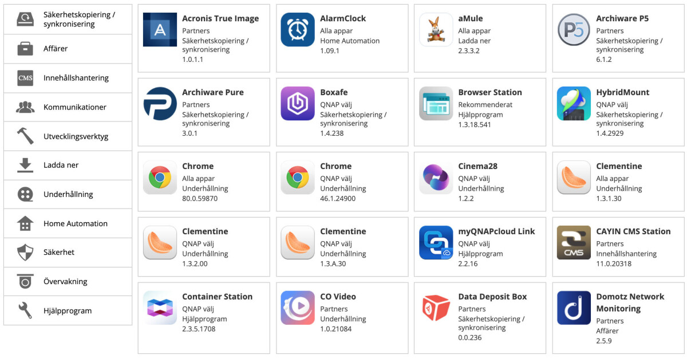The width and height of the screenshot is (687, 358).
Task: Open the Browser Station title link
Action: point(490,92)
